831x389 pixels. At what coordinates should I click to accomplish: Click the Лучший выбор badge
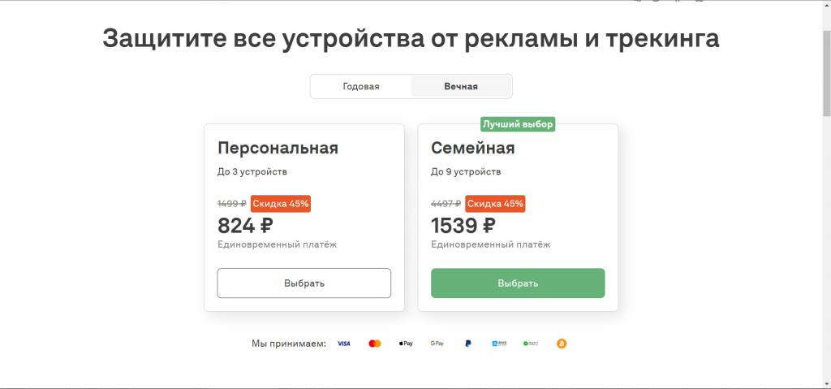pyautogui.click(x=518, y=124)
